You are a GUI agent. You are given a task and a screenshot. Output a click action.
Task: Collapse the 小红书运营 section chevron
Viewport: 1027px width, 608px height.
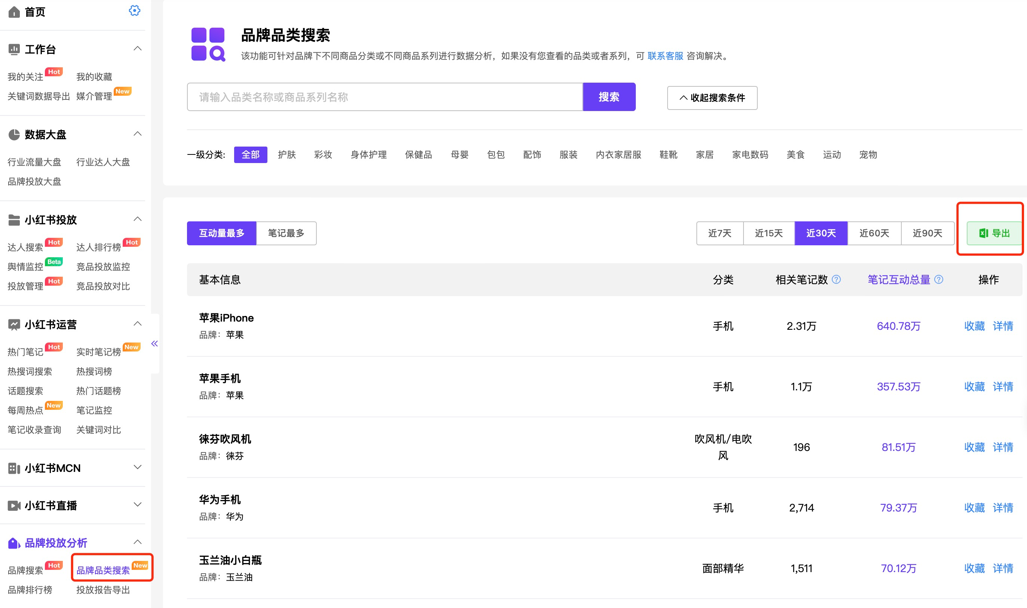[x=138, y=324]
